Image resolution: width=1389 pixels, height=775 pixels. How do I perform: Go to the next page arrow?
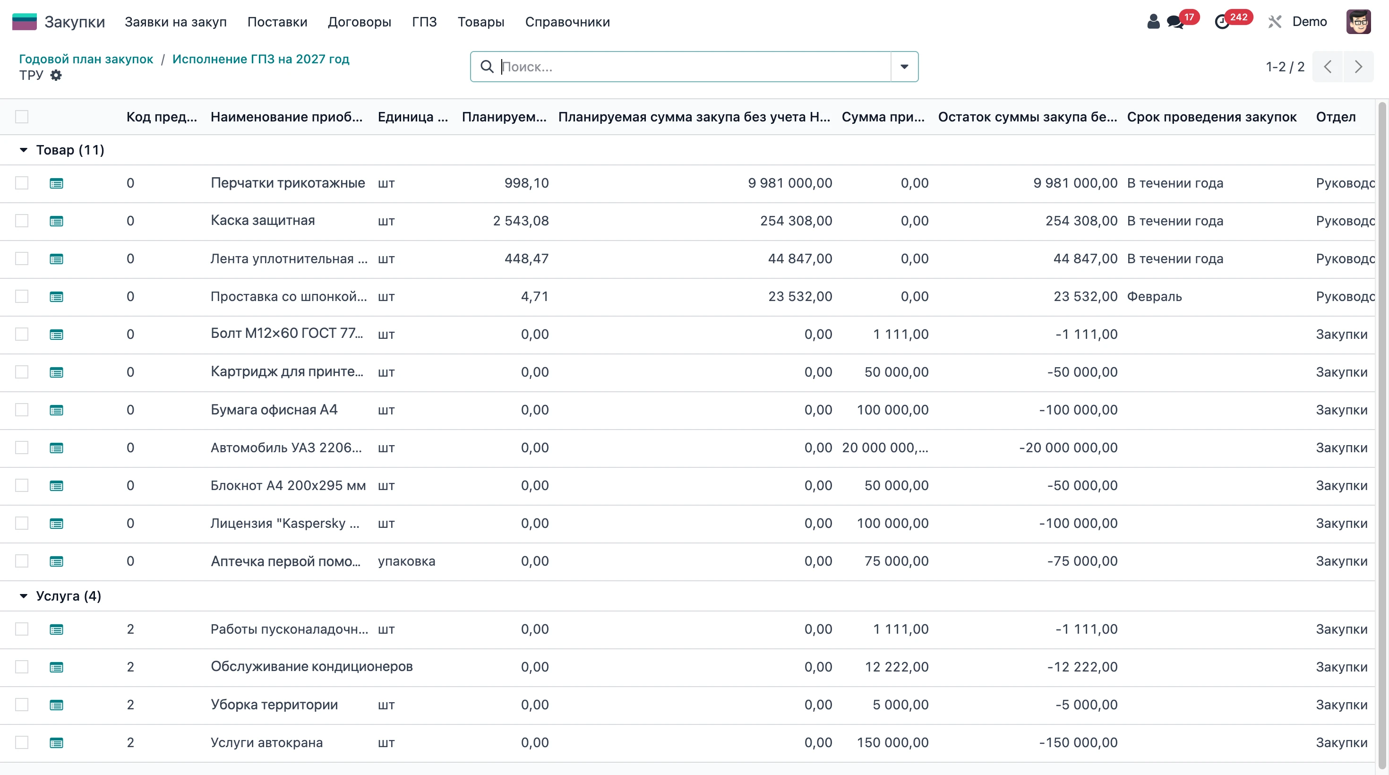point(1358,66)
